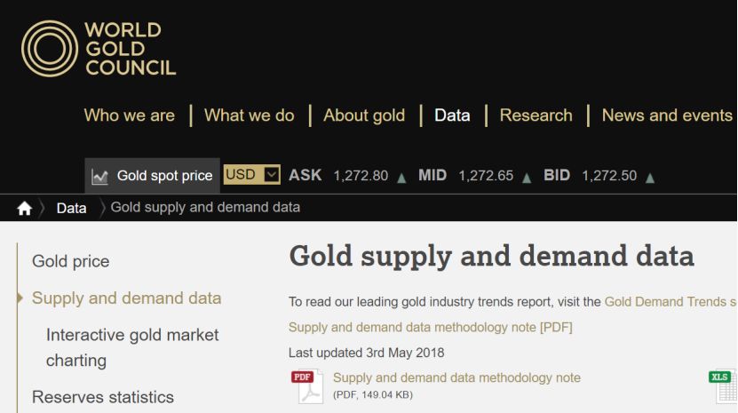The image size is (738, 413).
Task: Open the What we do menu
Action: [249, 115]
